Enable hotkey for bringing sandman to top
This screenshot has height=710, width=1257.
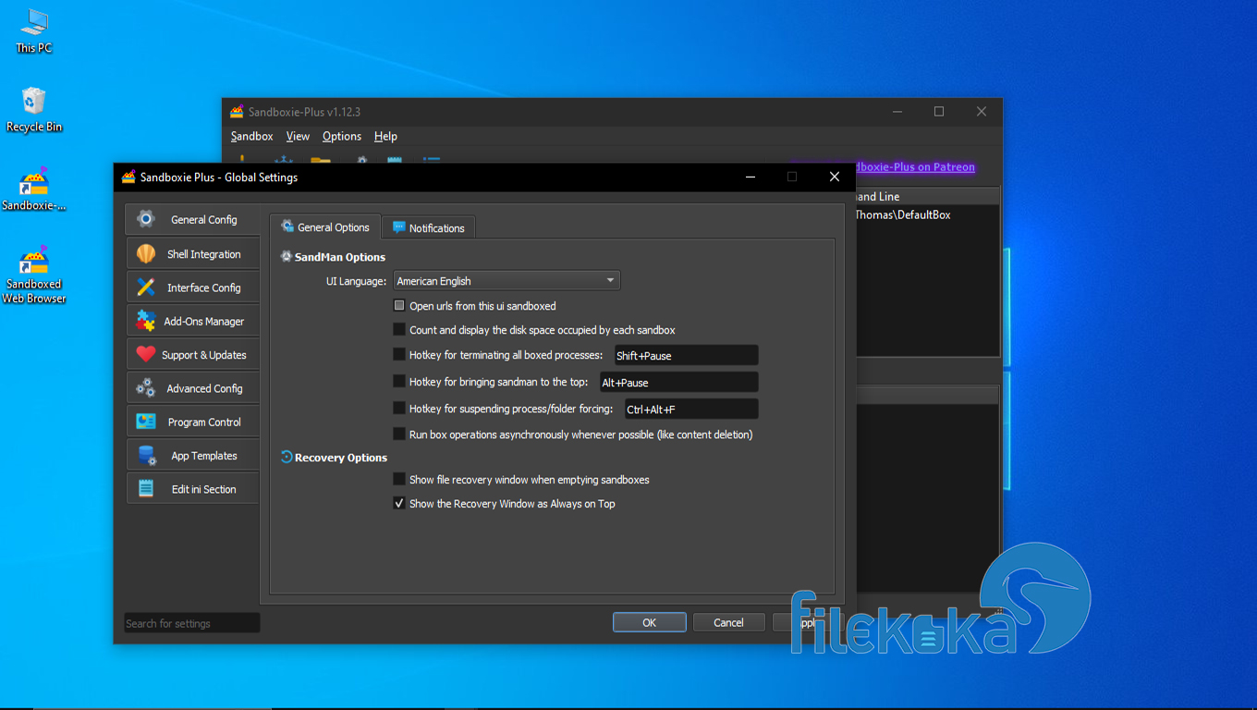399,381
